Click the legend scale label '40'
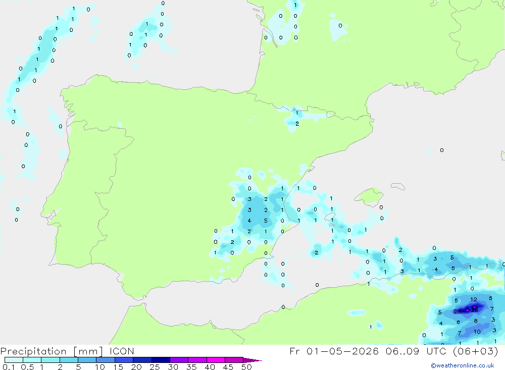The image size is (505, 370). click(210, 367)
